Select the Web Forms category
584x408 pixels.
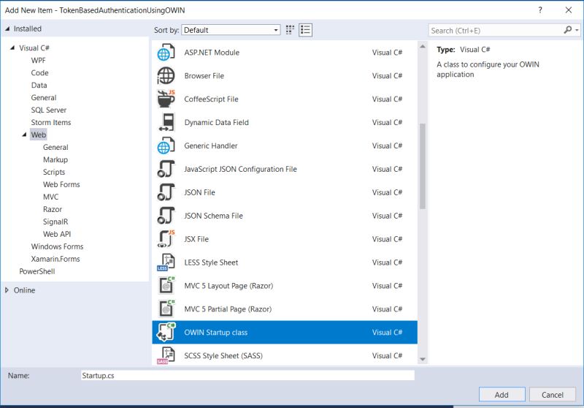[61, 184]
